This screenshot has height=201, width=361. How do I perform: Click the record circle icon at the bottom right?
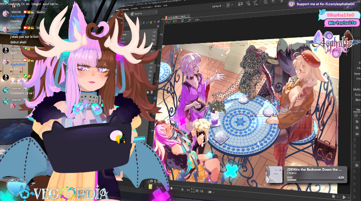tap(333, 197)
